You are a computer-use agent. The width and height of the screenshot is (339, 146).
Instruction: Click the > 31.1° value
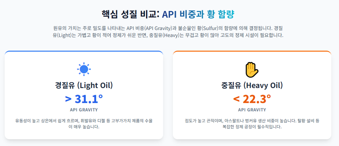click(84, 99)
